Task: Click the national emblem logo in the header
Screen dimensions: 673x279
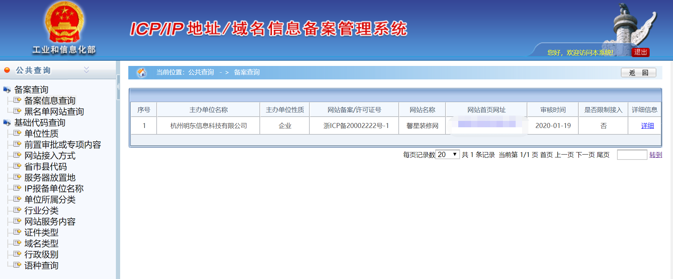Action: coord(64,22)
